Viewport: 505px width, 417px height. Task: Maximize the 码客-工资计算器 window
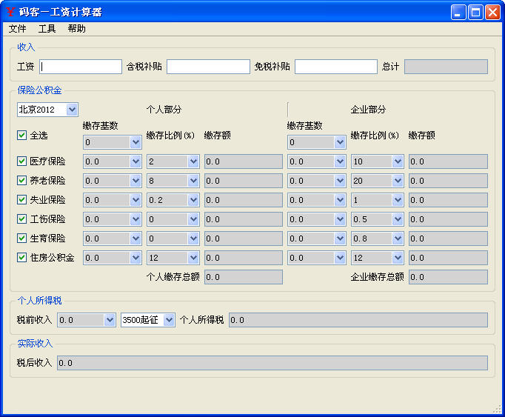point(475,13)
